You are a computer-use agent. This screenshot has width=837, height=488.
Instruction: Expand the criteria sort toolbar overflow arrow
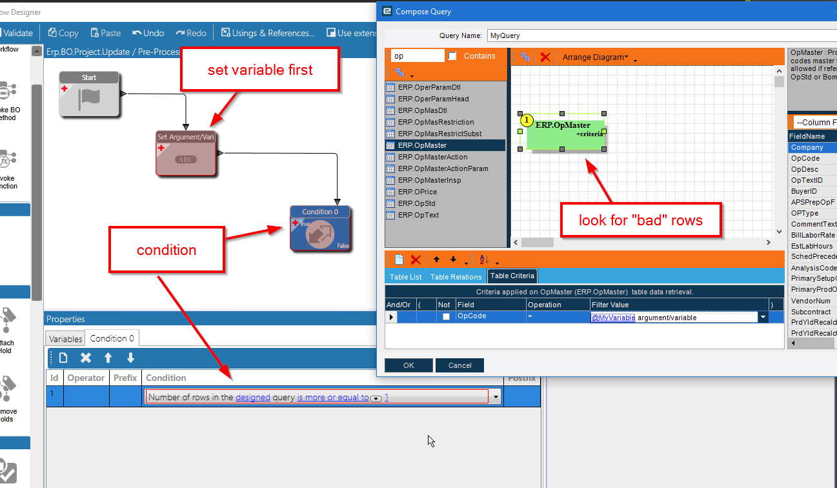tap(496, 263)
